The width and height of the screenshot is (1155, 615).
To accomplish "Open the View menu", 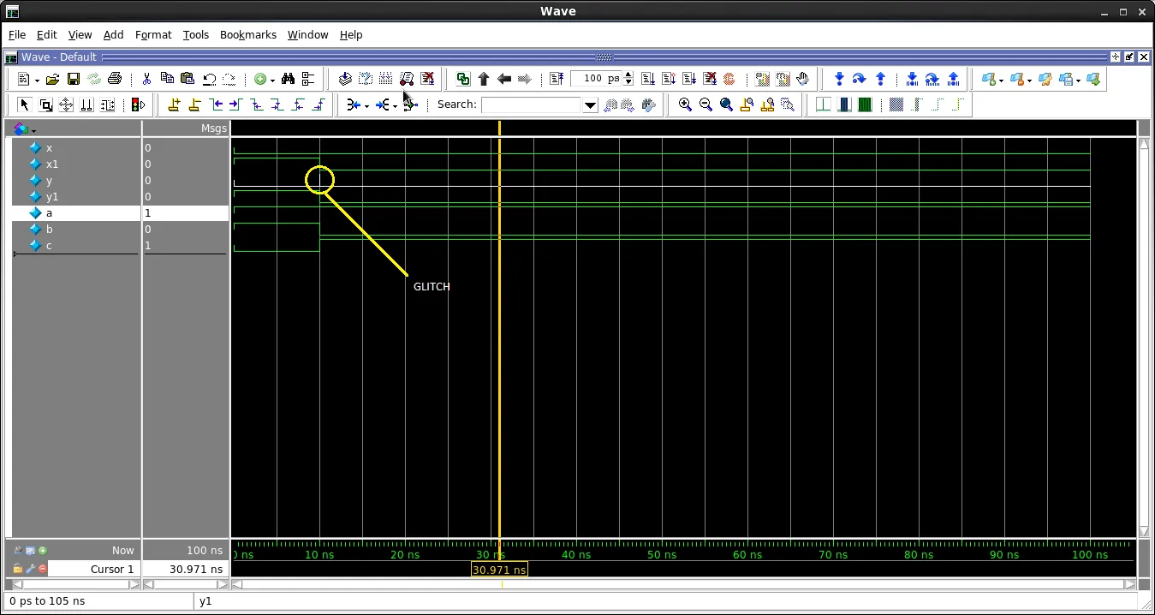I will point(80,35).
